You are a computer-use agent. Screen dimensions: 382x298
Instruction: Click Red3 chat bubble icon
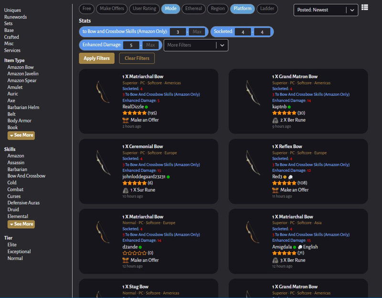[x=290, y=177]
